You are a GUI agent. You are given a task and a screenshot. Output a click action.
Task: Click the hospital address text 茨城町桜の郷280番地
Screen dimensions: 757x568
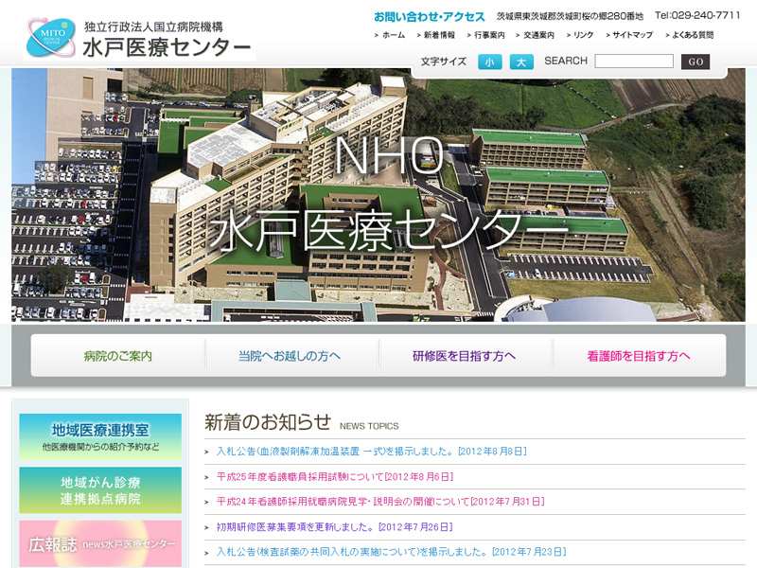(571, 16)
